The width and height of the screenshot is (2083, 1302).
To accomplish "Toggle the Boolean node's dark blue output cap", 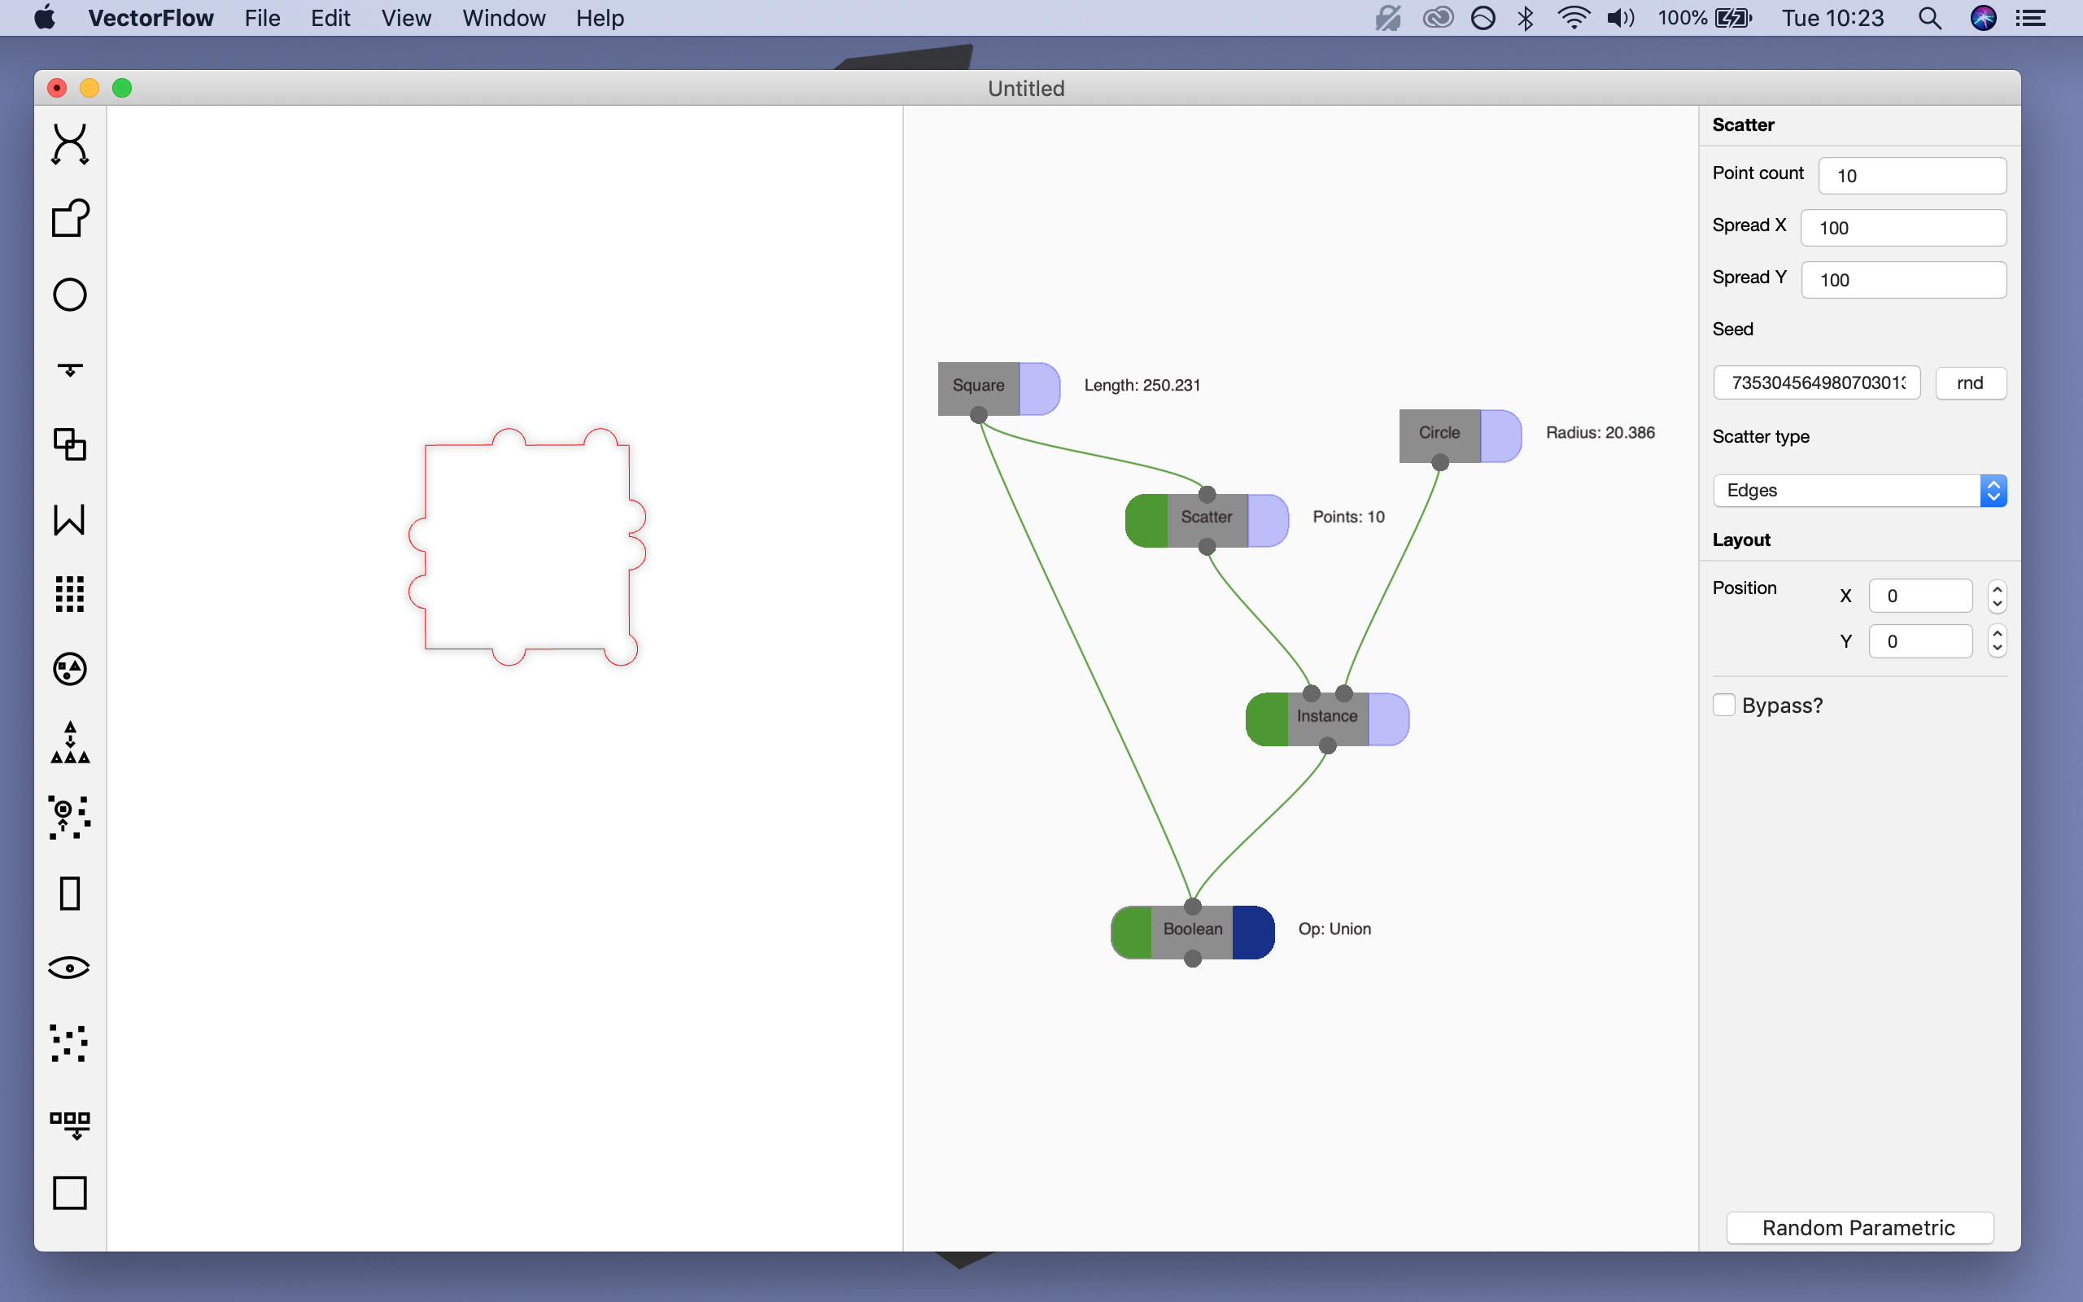I will [1252, 932].
